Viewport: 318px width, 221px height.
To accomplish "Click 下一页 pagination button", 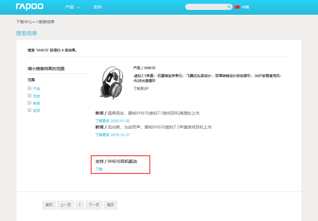I will pyautogui.click(x=94, y=205).
